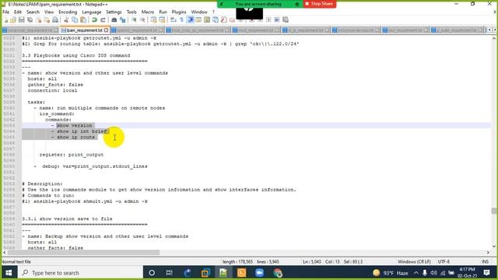
Task: Open the Edit menu
Action: point(18,12)
